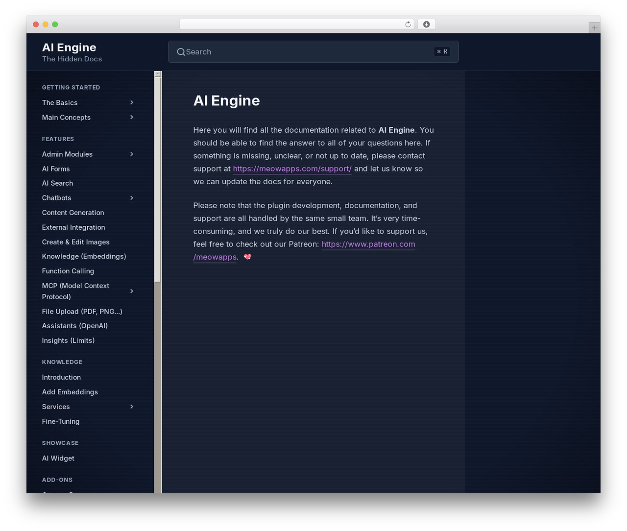Go to AI Search docs
Viewport: 627px width, 531px height.
coord(57,183)
